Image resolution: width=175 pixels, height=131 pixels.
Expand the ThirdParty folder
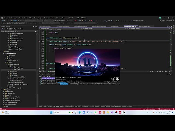coord(7,46)
